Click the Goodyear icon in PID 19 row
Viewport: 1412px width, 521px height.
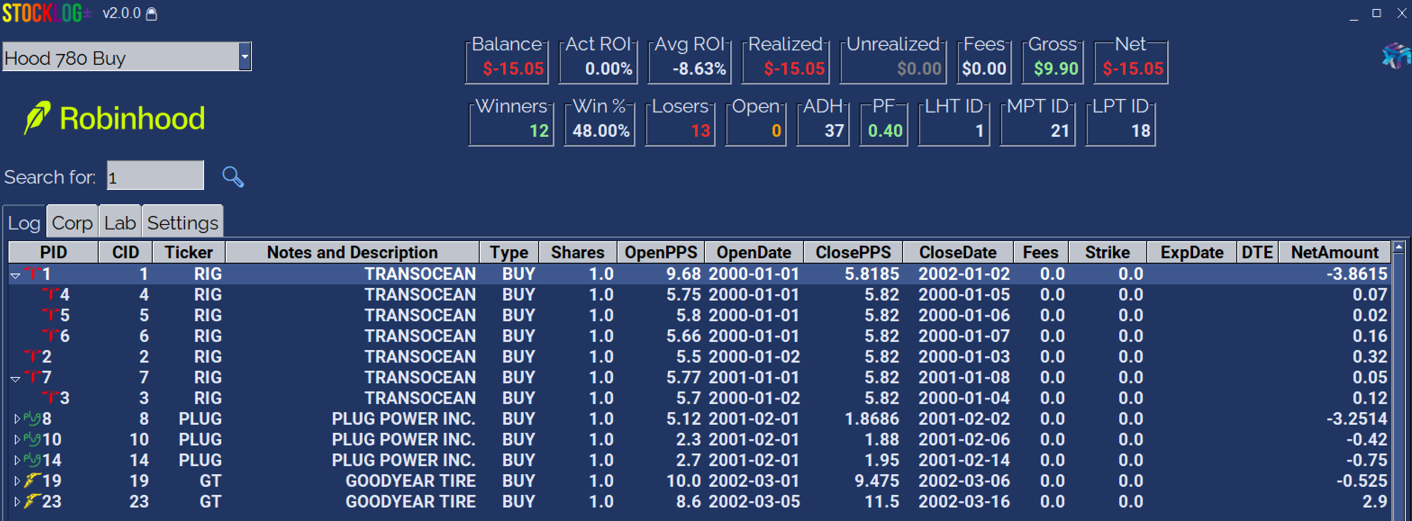pyautogui.click(x=32, y=481)
